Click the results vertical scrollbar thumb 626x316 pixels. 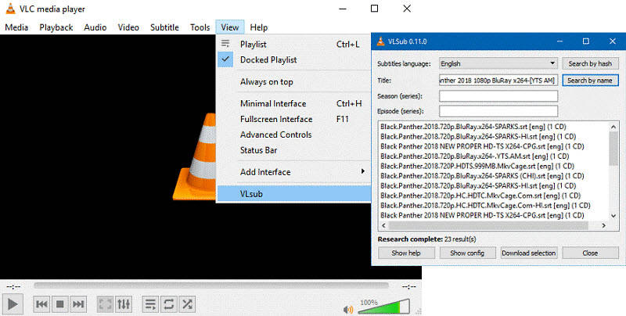pos(613,148)
